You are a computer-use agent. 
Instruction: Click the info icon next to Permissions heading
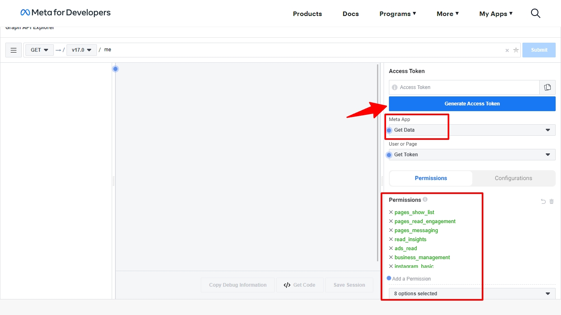[x=425, y=200]
